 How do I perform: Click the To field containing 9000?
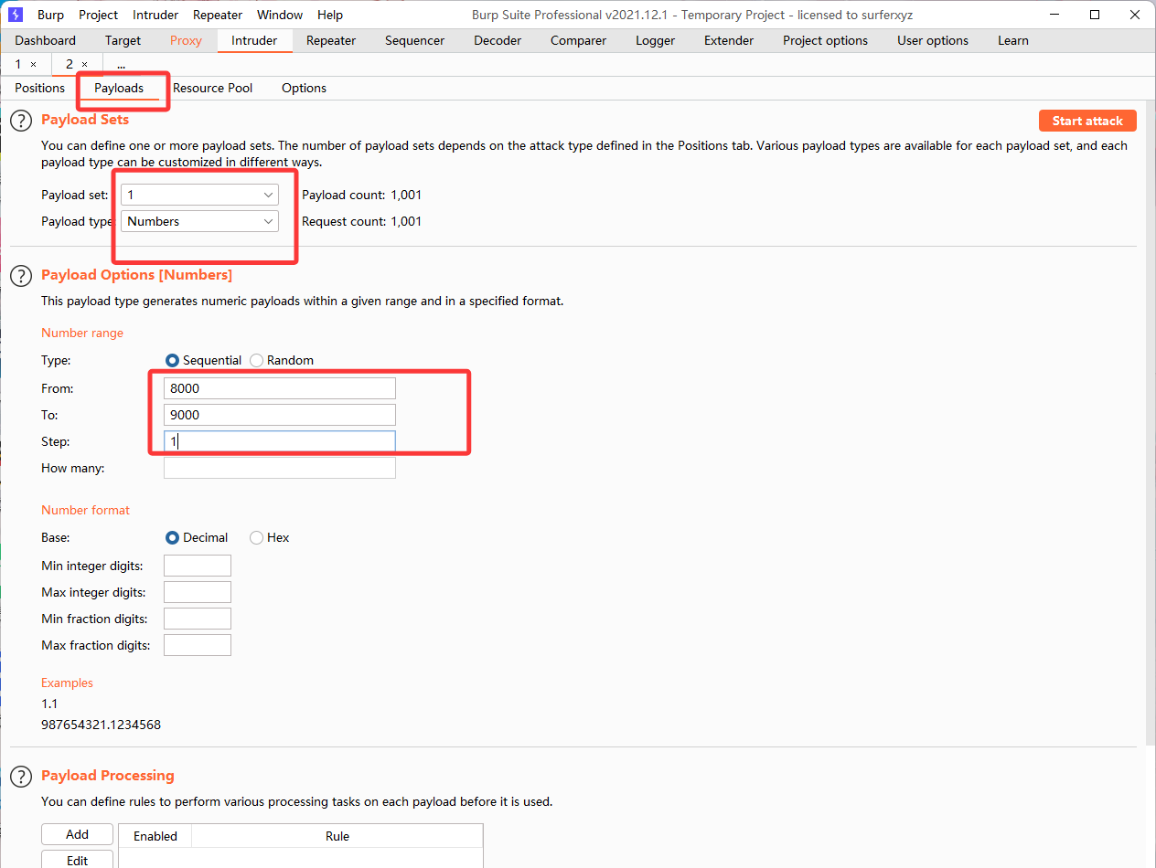[280, 415]
